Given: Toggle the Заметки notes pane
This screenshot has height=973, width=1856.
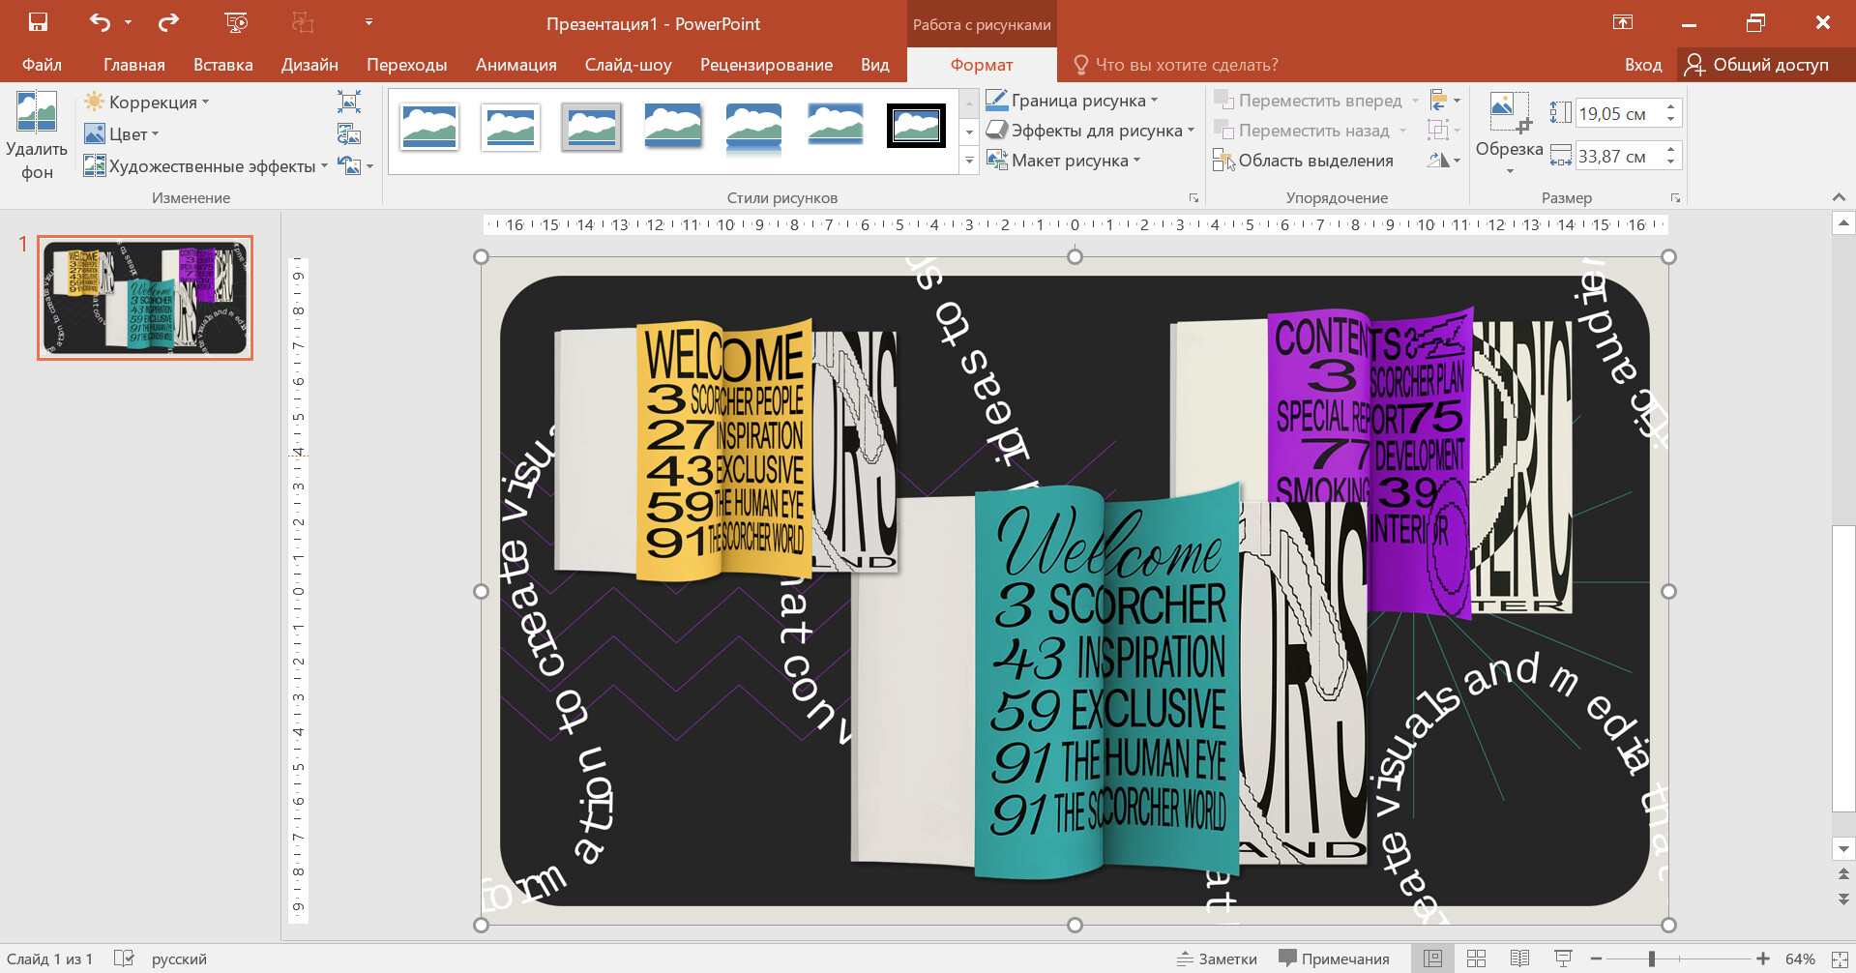Looking at the screenshot, I should (x=1217, y=958).
